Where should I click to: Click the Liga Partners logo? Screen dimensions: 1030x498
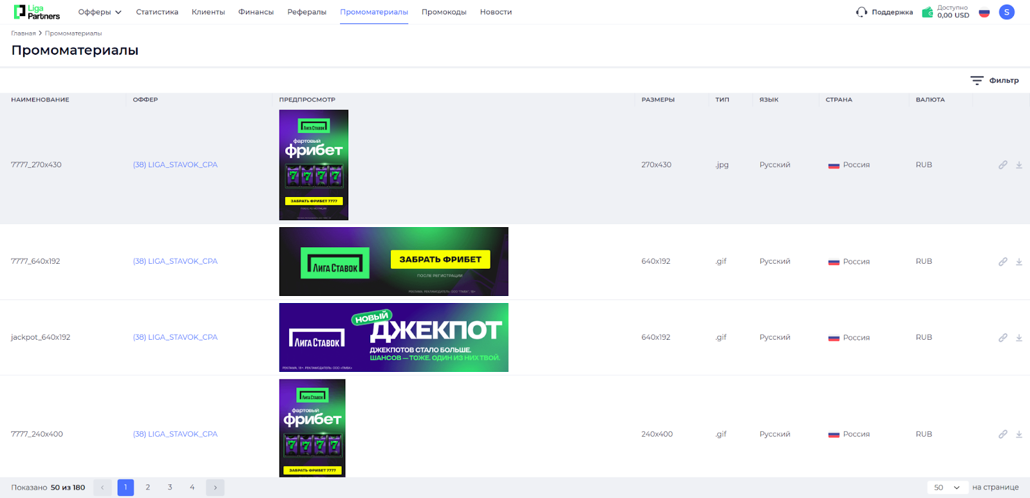(x=37, y=12)
